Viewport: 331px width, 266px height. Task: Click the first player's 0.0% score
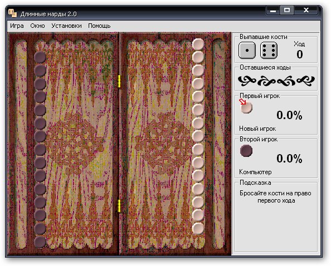[x=289, y=115]
